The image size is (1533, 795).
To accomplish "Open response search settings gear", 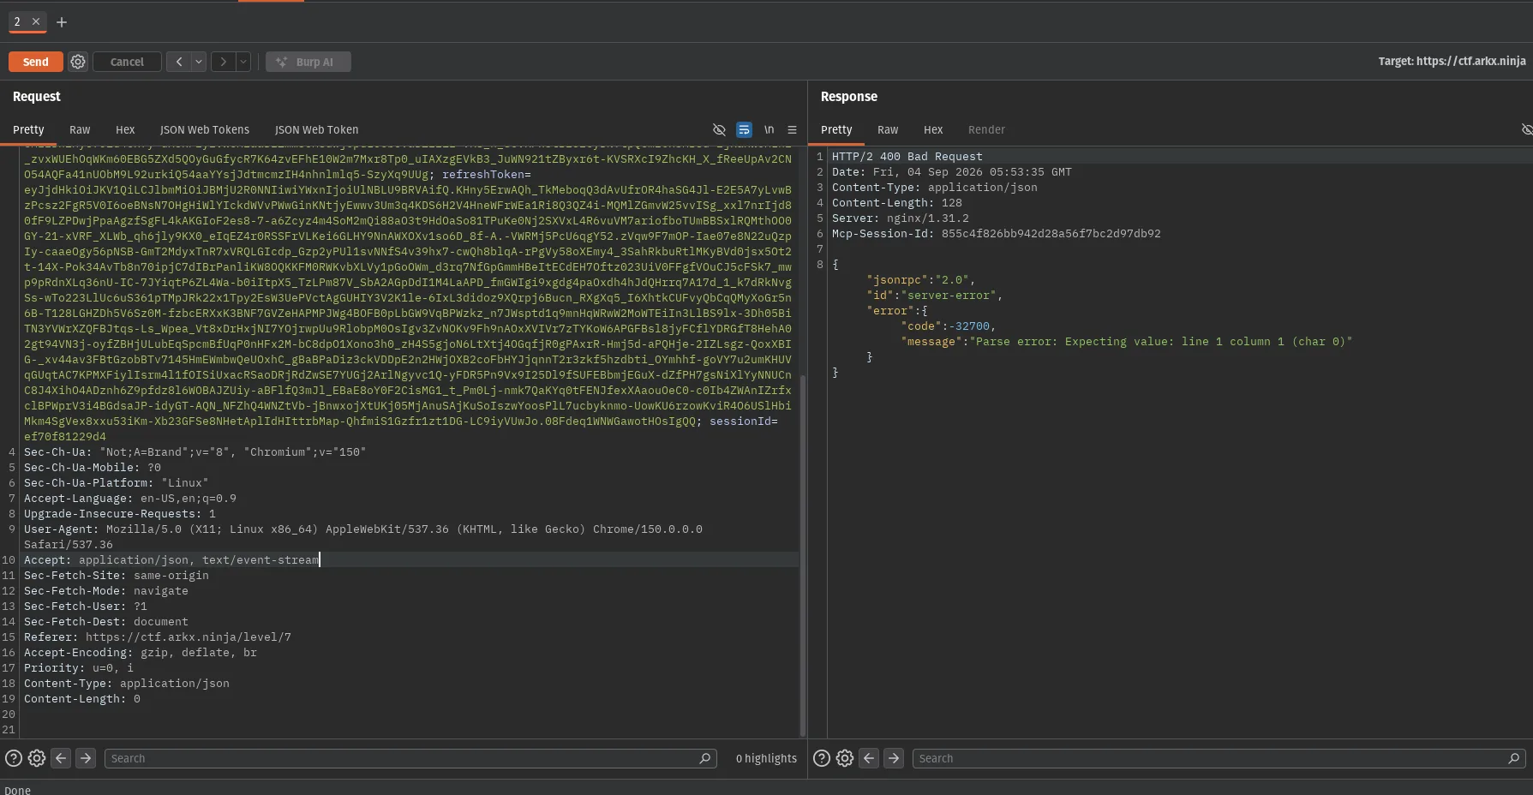I will pyautogui.click(x=845, y=758).
